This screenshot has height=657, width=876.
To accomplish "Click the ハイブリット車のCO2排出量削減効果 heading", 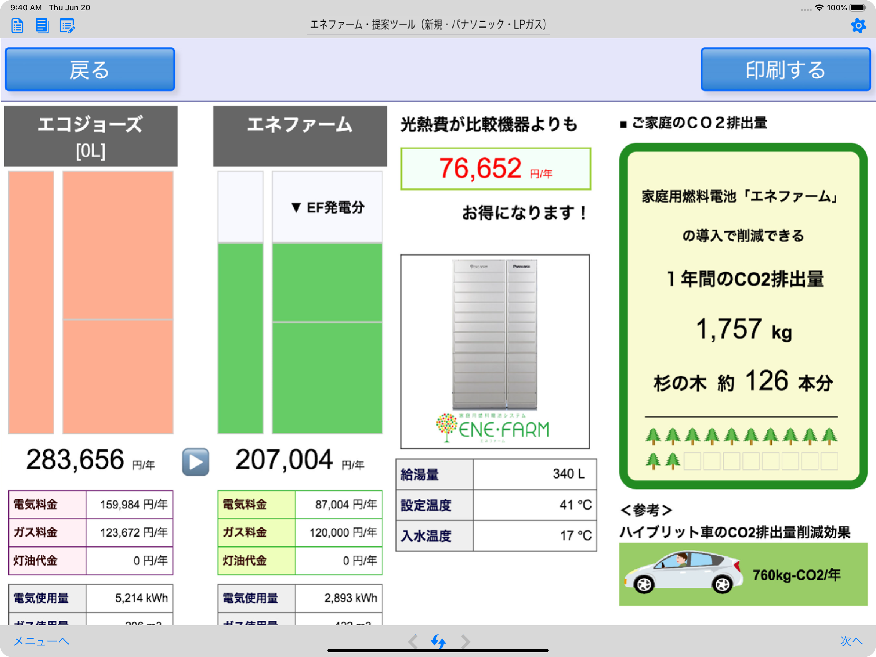I will [x=735, y=532].
